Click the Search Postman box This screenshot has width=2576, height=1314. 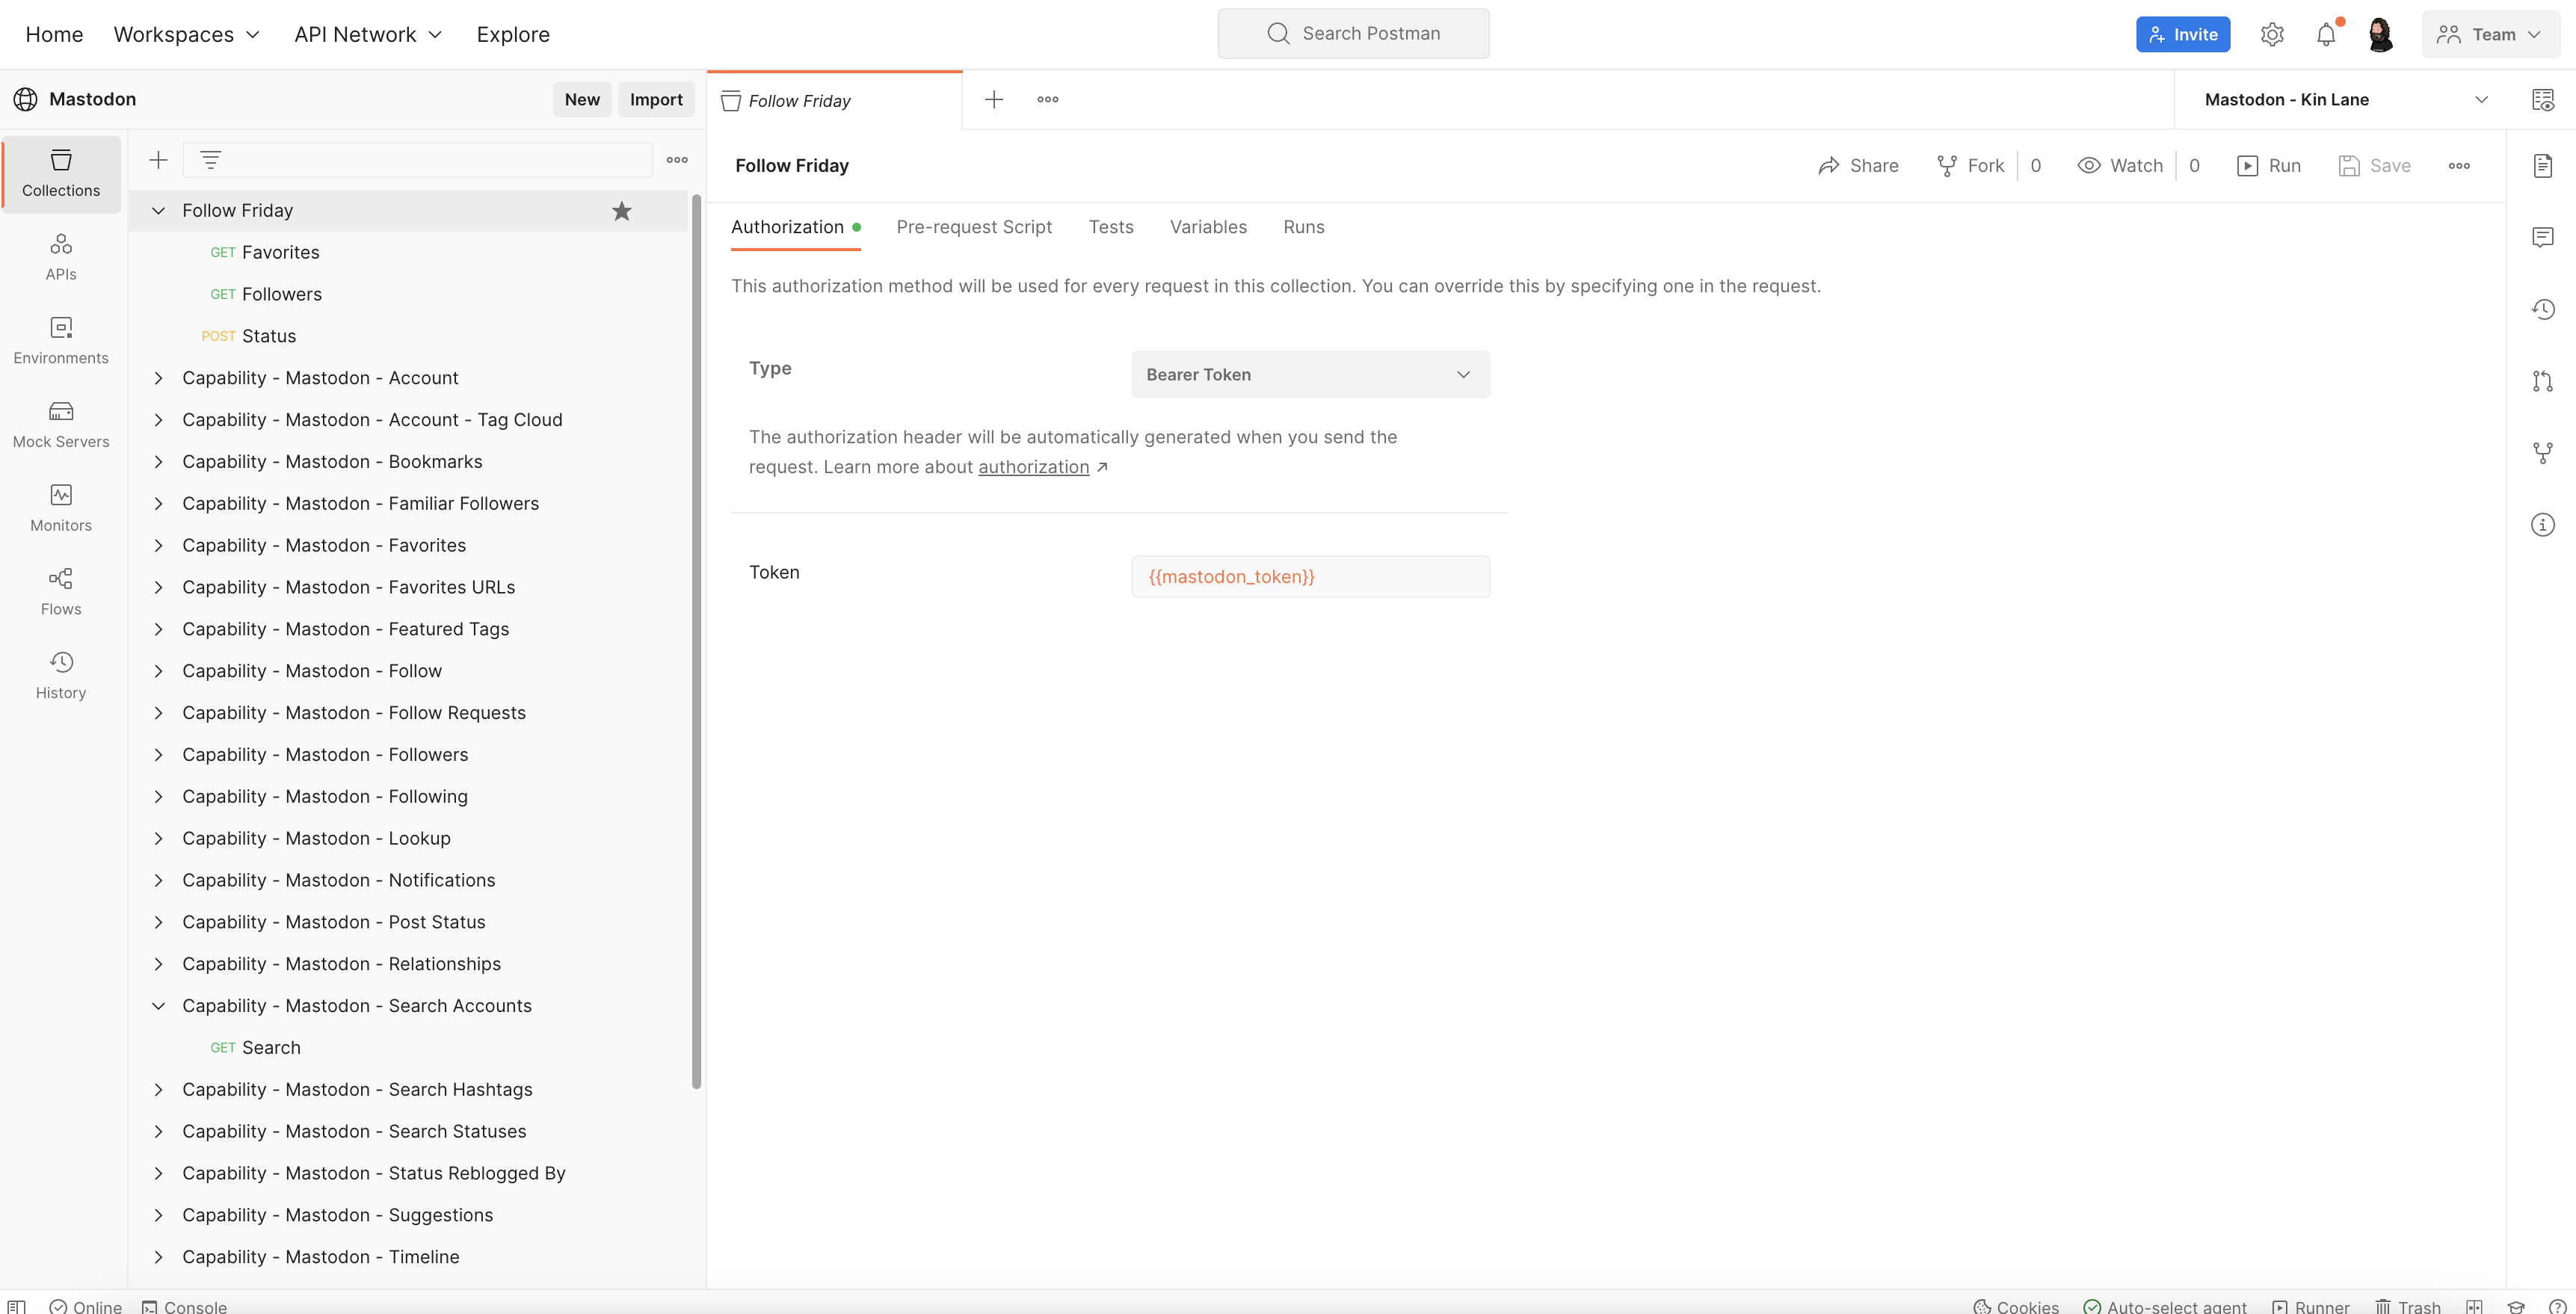pyautogui.click(x=1353, y=34)
